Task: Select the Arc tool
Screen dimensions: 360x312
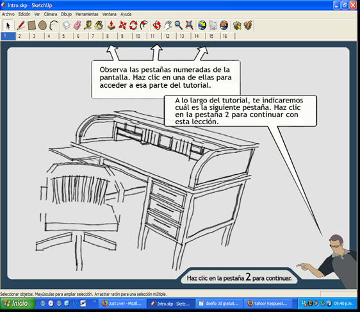Action: click(54, 25)
